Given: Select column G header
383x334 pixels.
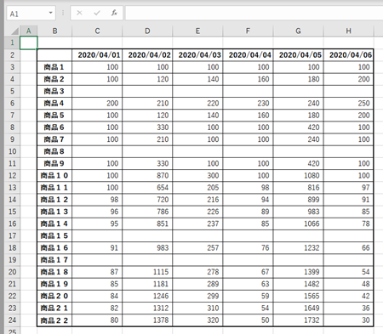Looking at the screenshot, I should coord(298,31).
